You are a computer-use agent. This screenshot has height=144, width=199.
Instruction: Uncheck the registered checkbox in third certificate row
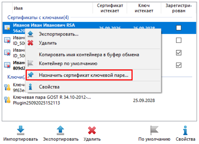click(x=179, y=53)
